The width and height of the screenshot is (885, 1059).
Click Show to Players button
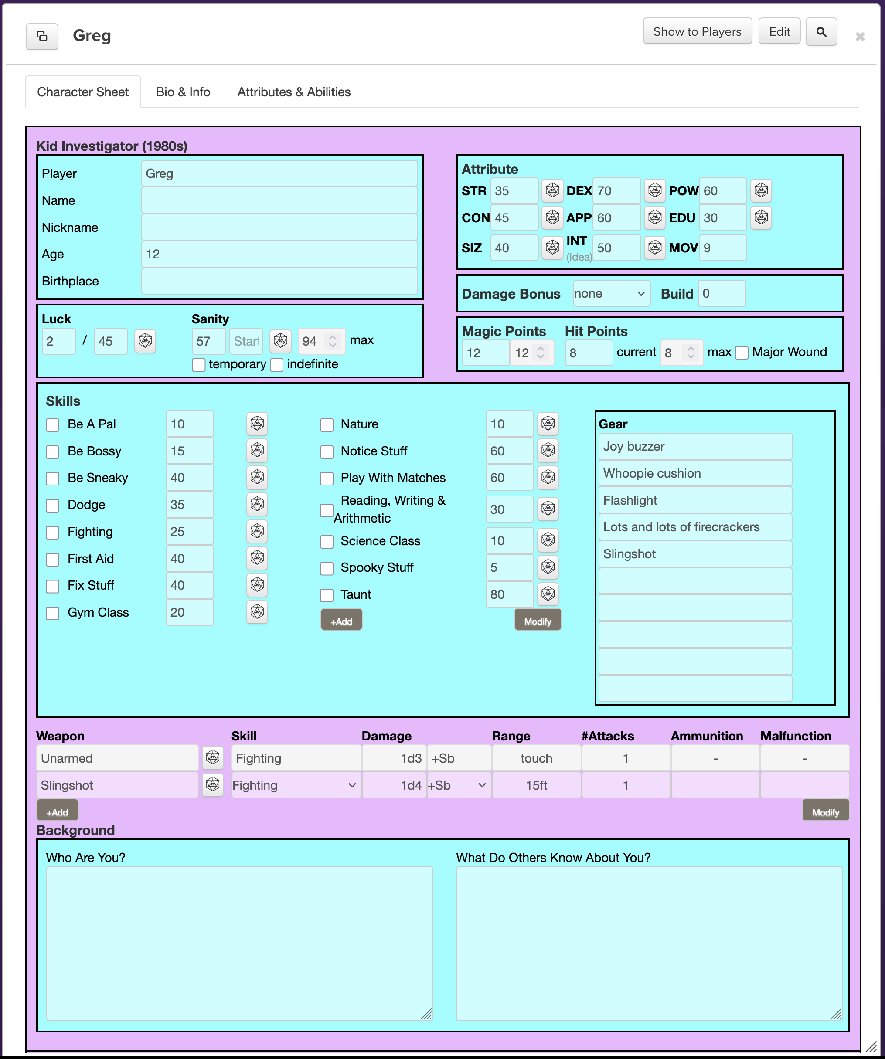[697, 32]
